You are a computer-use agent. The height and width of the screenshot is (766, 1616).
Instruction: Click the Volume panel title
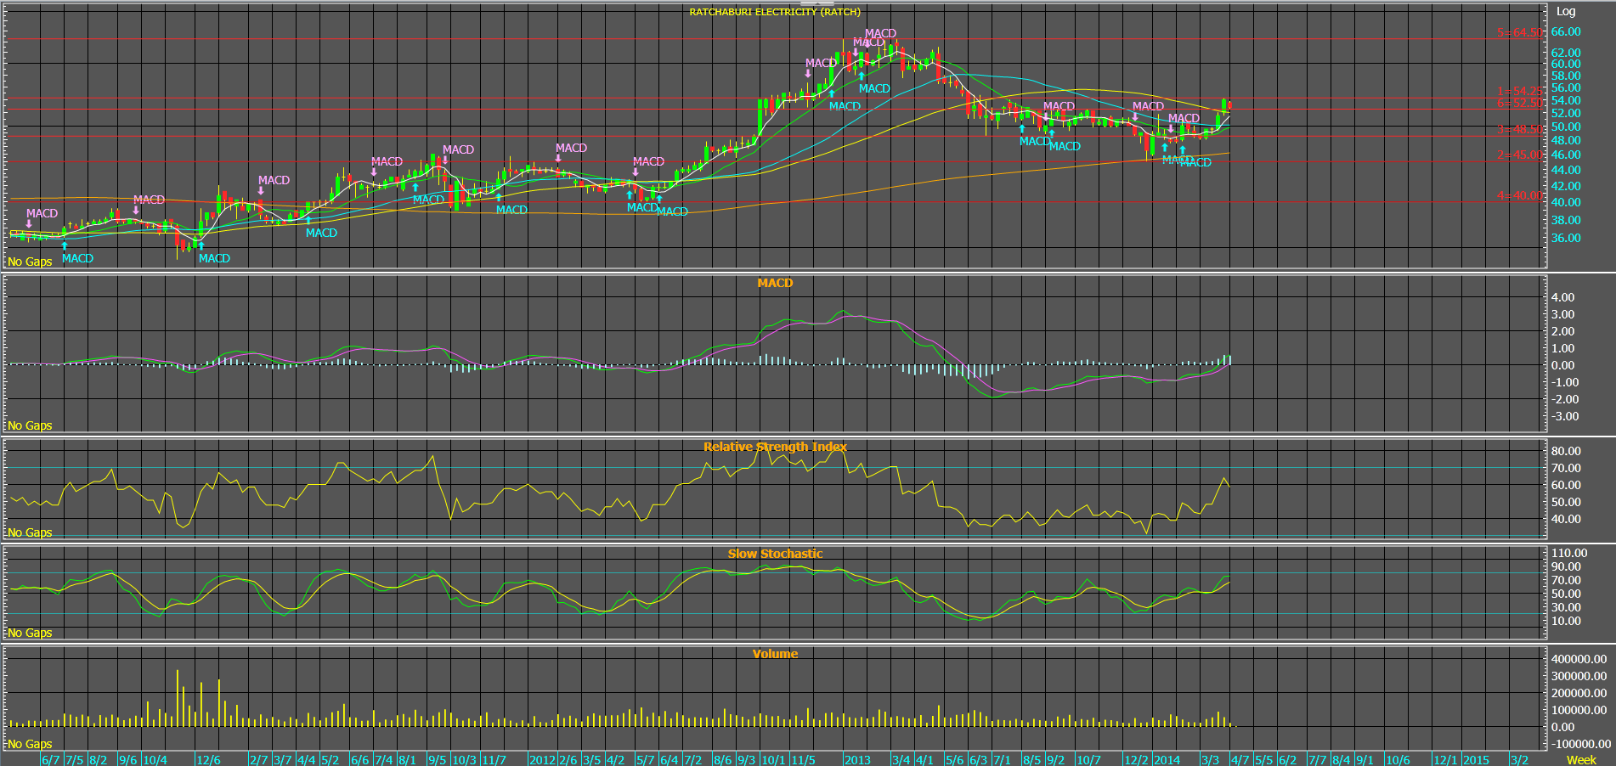(775, 654)
